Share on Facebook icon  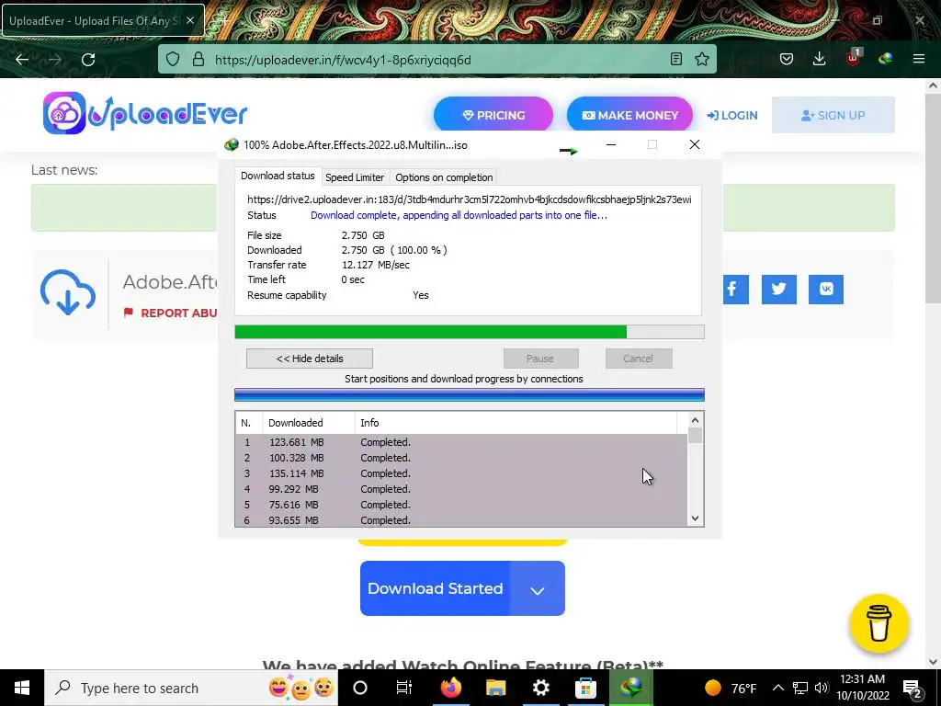734,290
